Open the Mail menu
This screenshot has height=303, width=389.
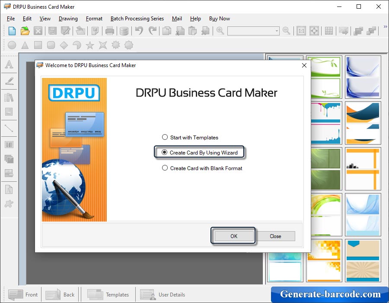(x=177, y=19)
